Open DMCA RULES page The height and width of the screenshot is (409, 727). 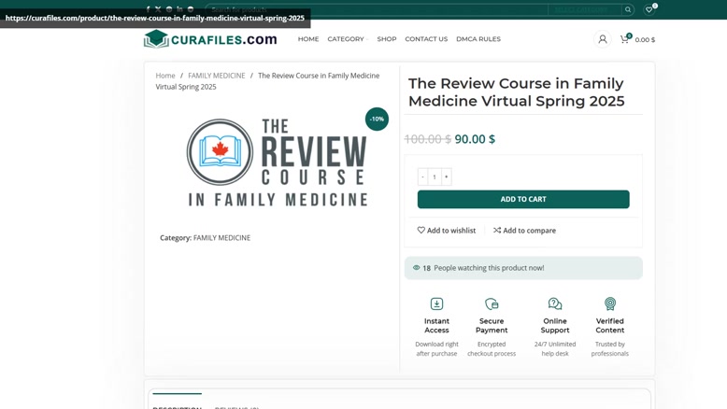click(x=478, y=39)
